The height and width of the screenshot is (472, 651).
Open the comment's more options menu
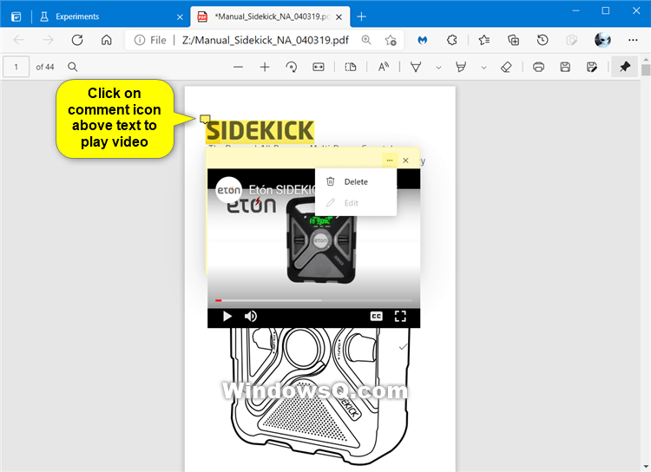click(390, 161)
